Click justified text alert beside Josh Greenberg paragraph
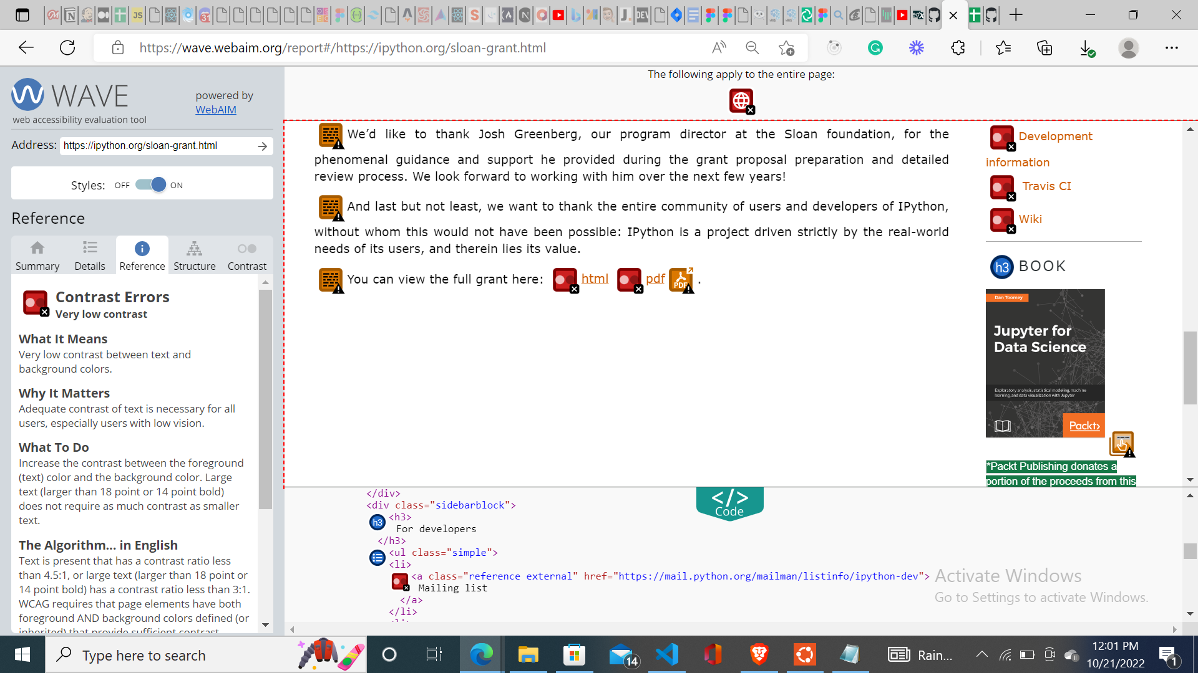 (x=330, y=135)
